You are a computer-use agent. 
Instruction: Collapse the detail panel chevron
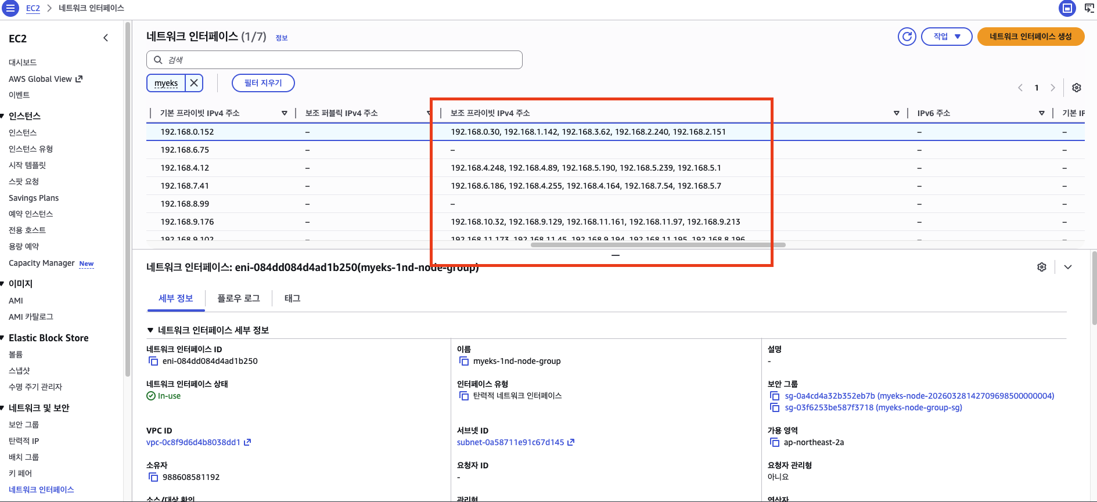click(1068, 267)
